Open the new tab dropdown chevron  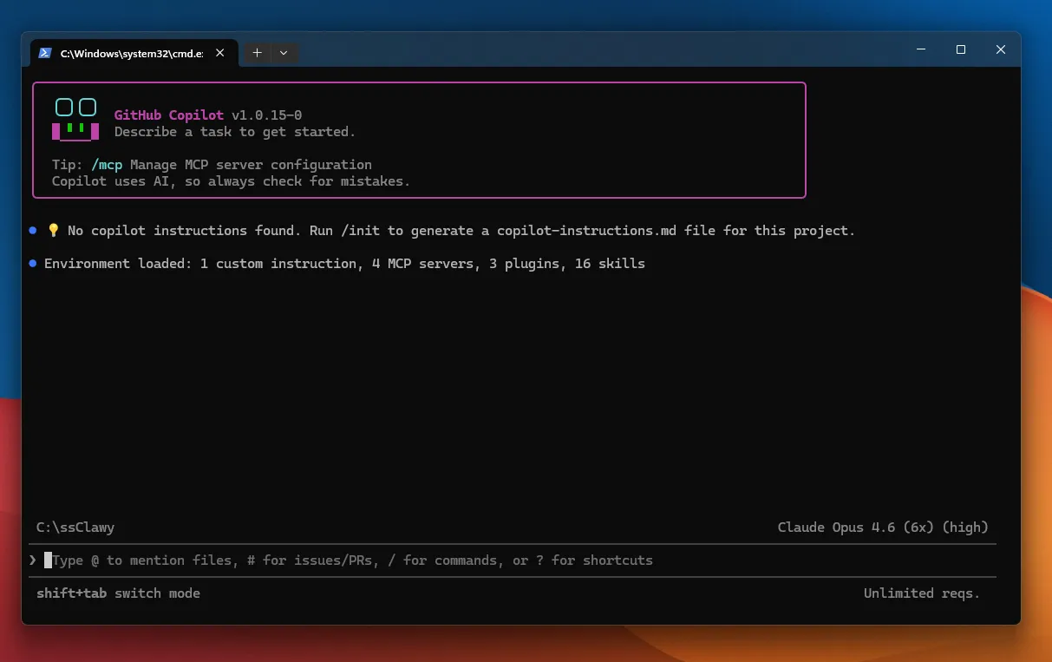click(x=283, y=53)
